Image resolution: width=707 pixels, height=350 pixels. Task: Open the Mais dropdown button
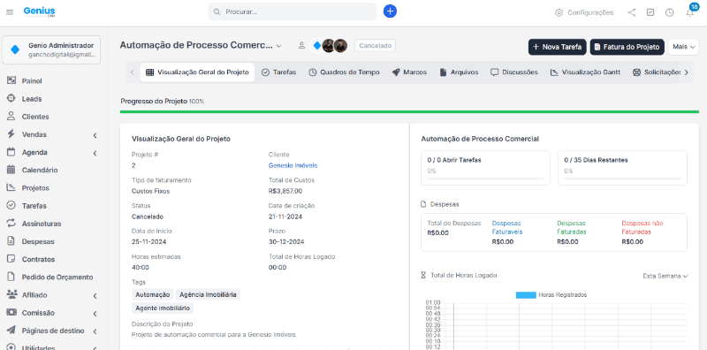pyautogui.click(x=683, y=47)
